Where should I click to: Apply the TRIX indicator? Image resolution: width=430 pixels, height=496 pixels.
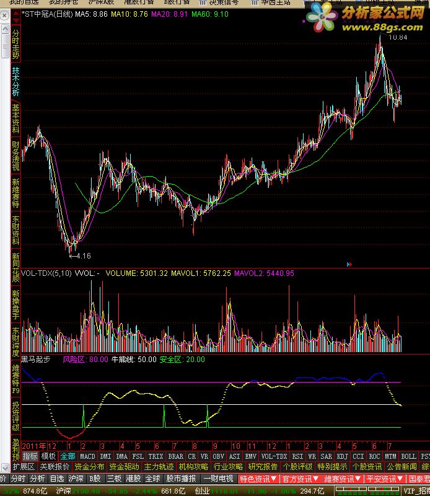tap(156, 456)
